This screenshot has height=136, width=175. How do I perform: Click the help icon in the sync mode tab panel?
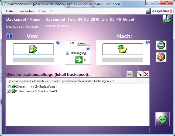point(88,48)
